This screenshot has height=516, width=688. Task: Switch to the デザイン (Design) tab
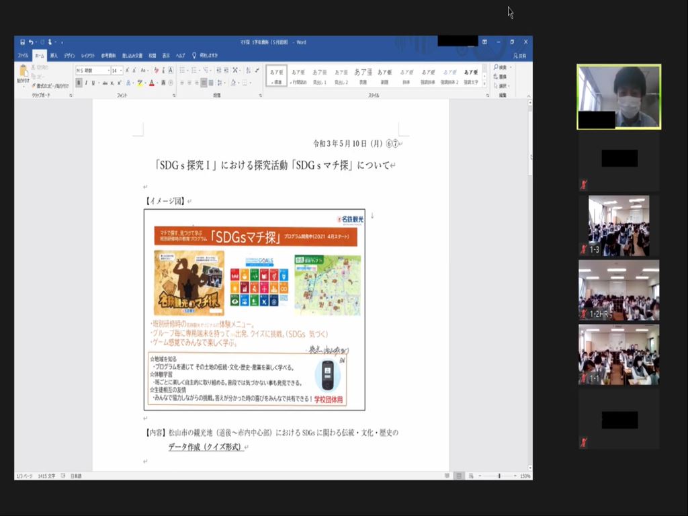click(x=69, y=56)
